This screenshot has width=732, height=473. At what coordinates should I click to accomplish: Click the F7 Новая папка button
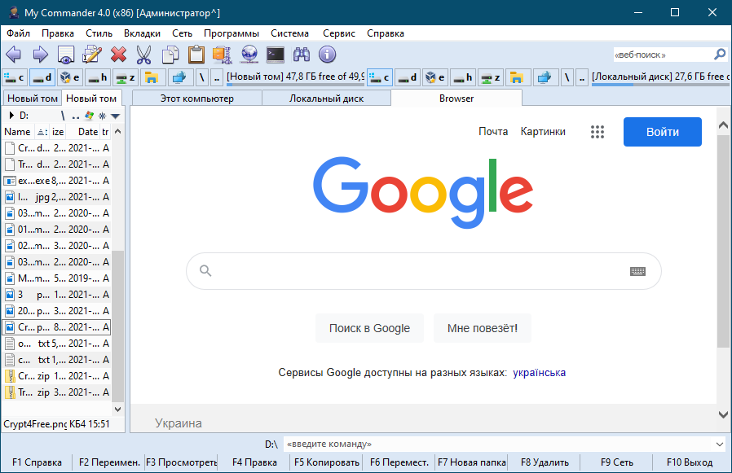(471, 462)
